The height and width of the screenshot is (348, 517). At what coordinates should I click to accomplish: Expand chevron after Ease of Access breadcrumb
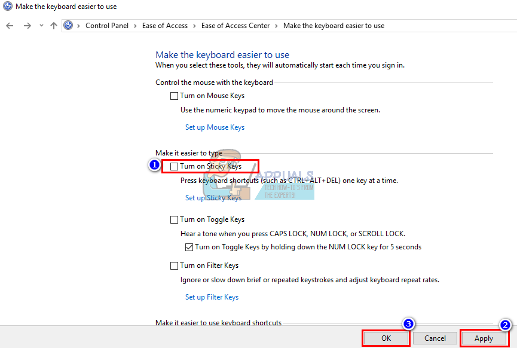(x=194, y=26)
